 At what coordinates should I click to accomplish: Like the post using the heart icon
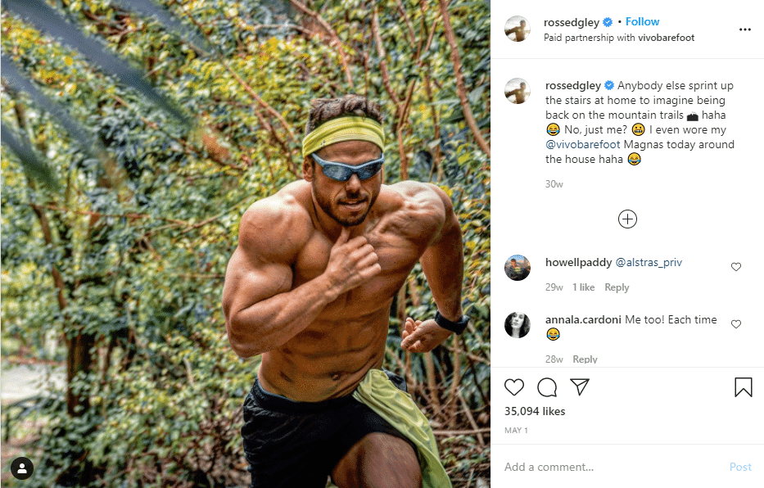pos(514,386)
